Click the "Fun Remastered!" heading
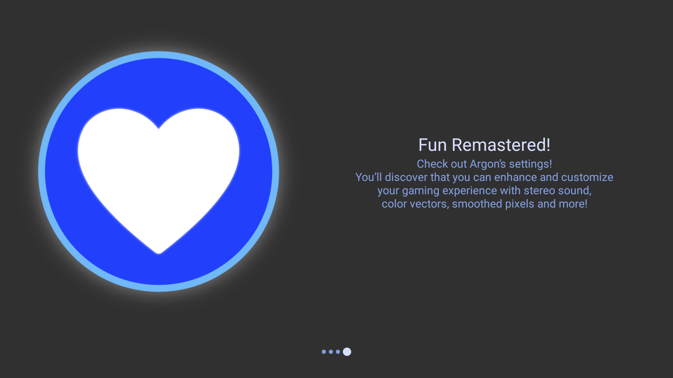 pos(484,145)
